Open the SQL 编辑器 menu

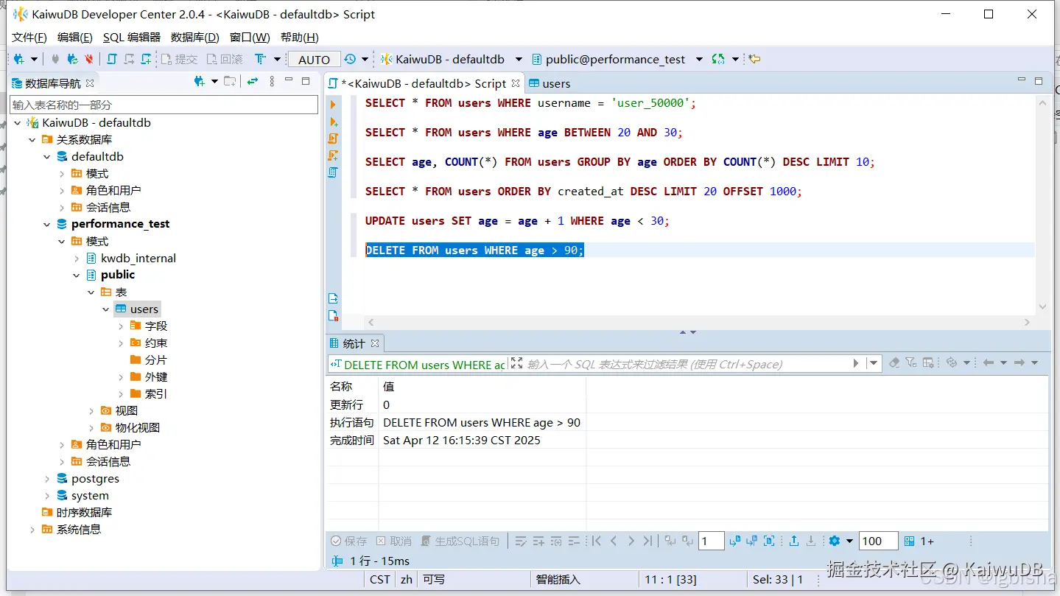click(x=131, y=37)
